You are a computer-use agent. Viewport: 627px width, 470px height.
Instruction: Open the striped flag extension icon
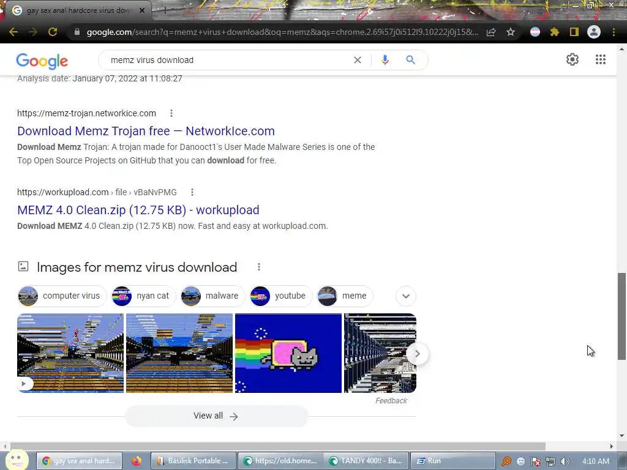point(535,32)
